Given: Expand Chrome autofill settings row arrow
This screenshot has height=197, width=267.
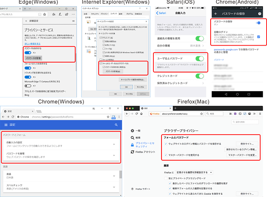Looking at the screenshot, I should [x=114, y=144].
